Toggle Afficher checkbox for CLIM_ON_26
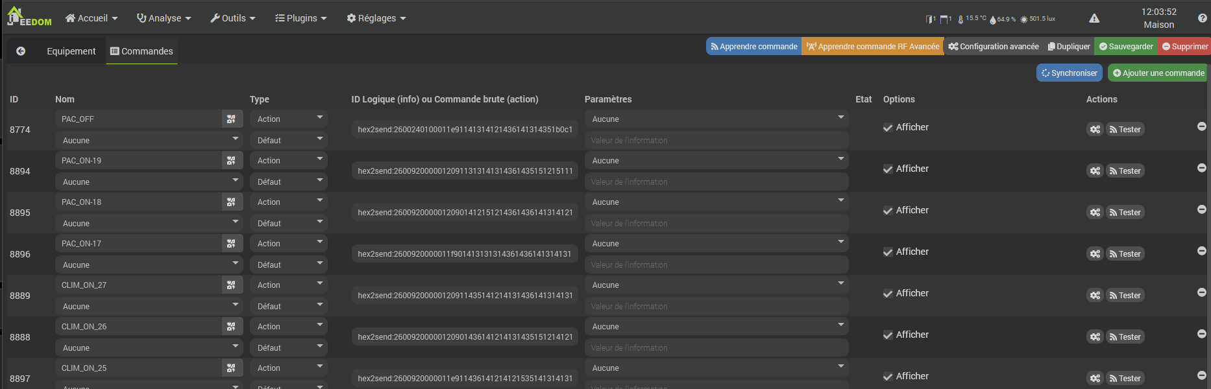 tap(888, 335)
